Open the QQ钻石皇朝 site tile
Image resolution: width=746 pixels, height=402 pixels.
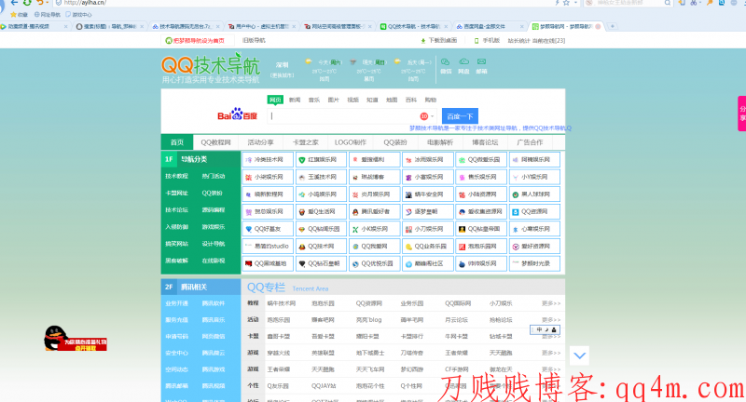321,264
